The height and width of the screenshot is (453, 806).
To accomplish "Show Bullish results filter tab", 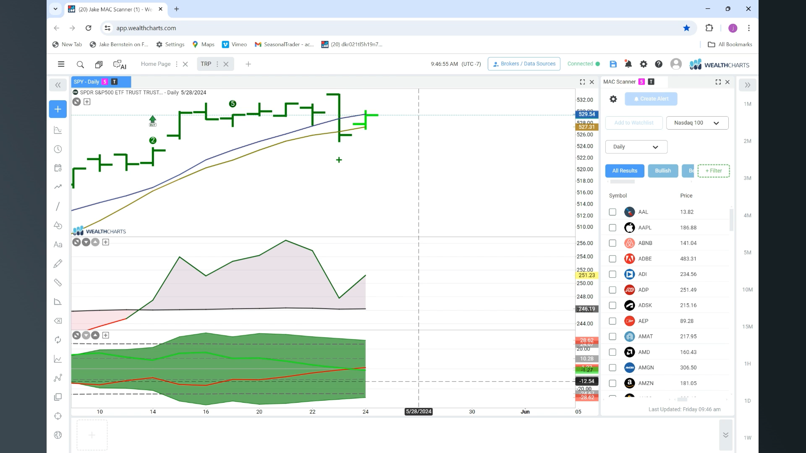I will coord(663,171).
